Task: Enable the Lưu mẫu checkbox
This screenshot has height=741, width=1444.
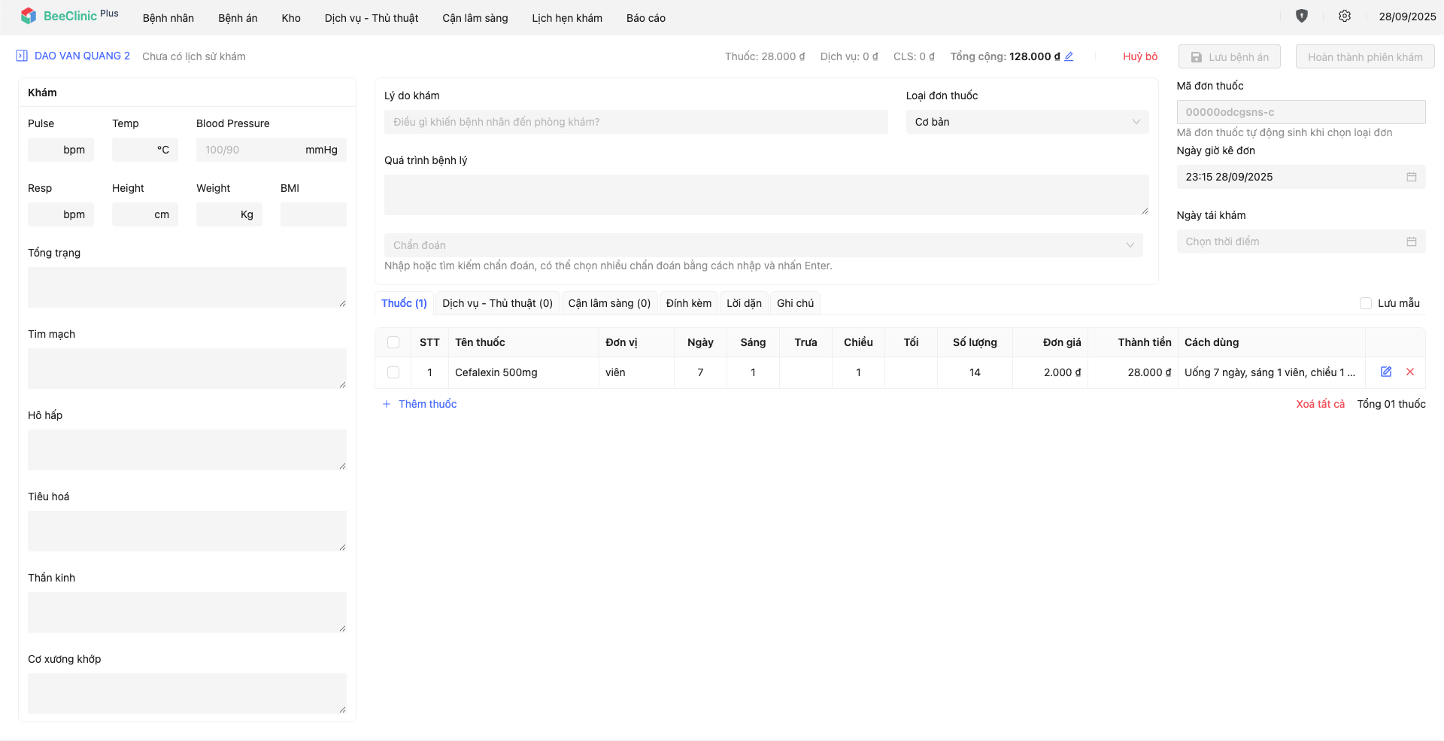Action: tap(1365, 304)
